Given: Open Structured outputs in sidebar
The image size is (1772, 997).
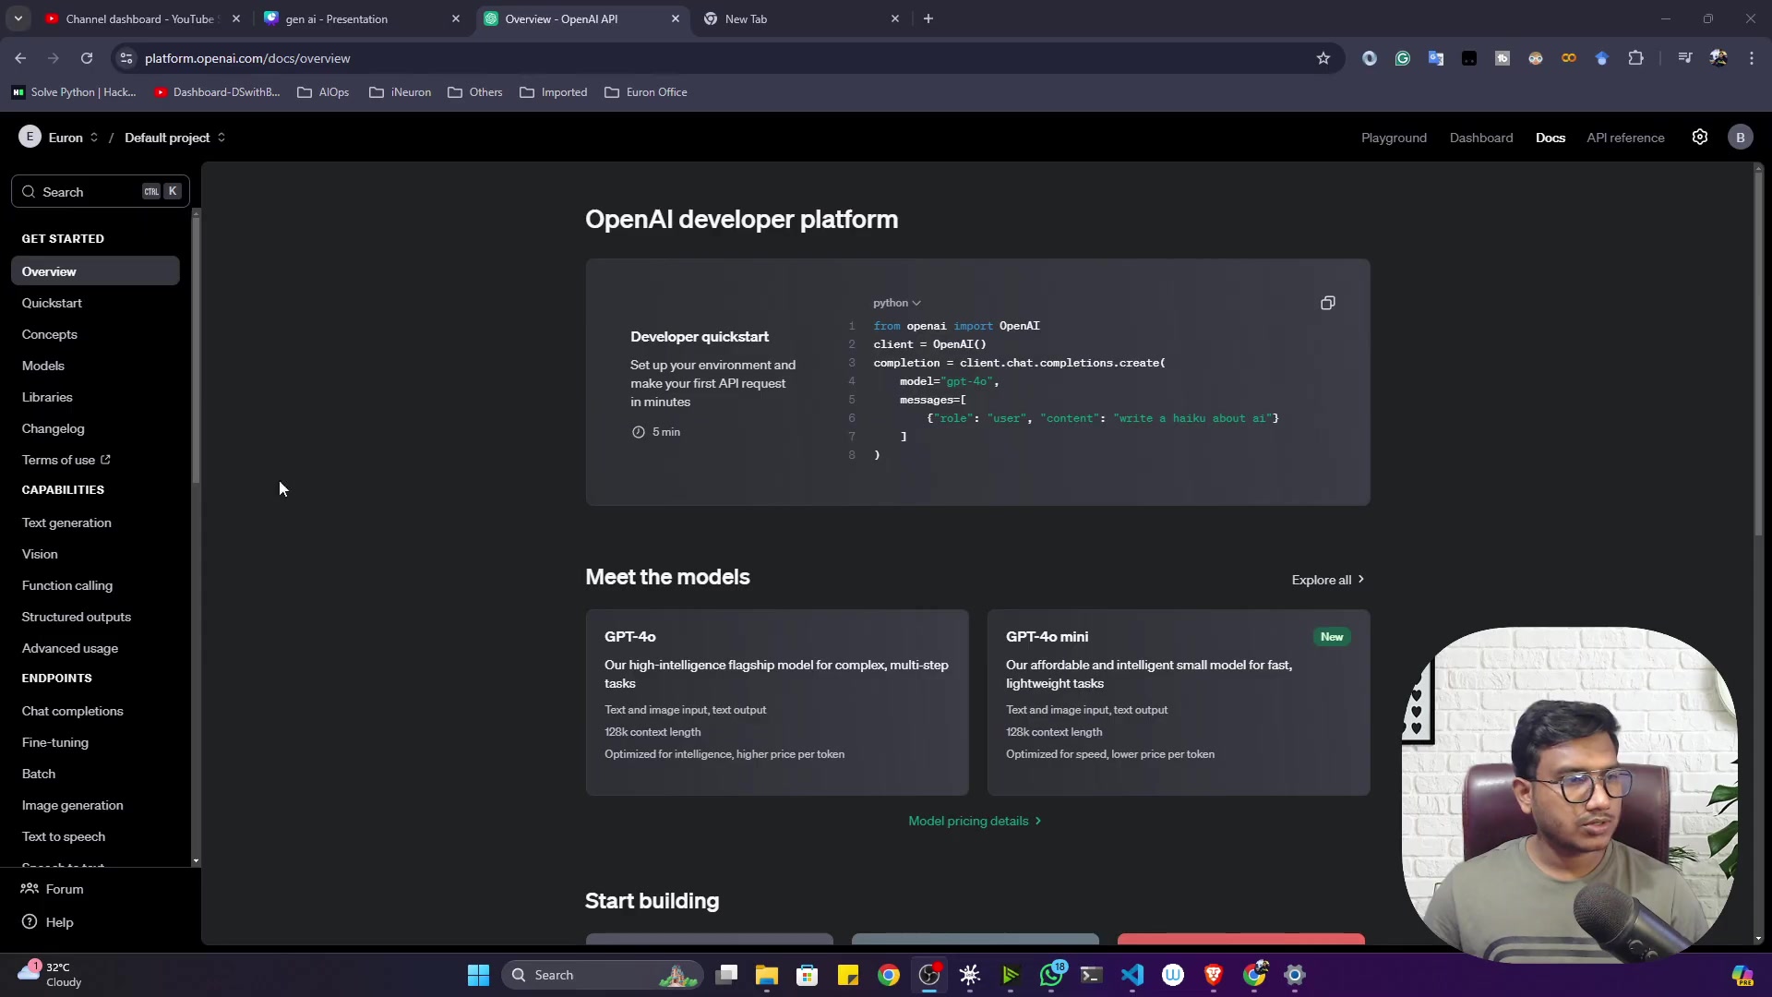Looking at the screenshot, I should click(x=77, y=617).
